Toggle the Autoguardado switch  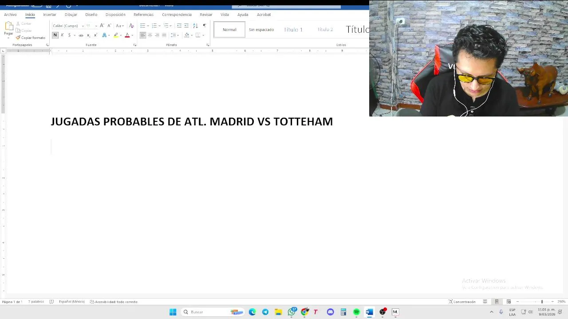coord(36,5)
